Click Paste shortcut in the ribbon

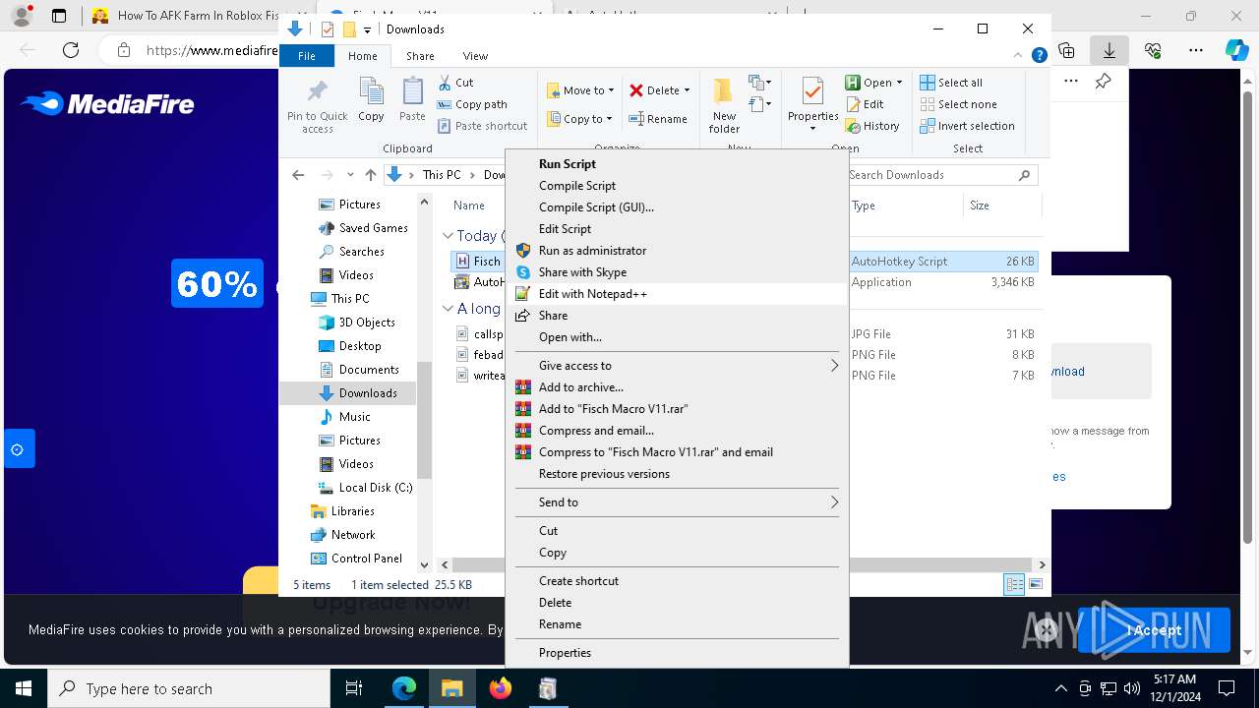pos(483,126)
